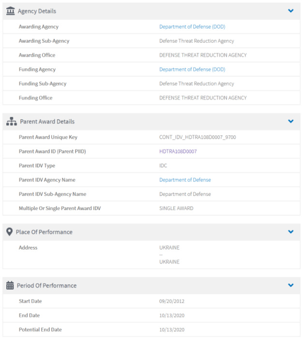The width and height of the screenshot is (303, 340).
Task: Select the Address label
Action: 28,248
